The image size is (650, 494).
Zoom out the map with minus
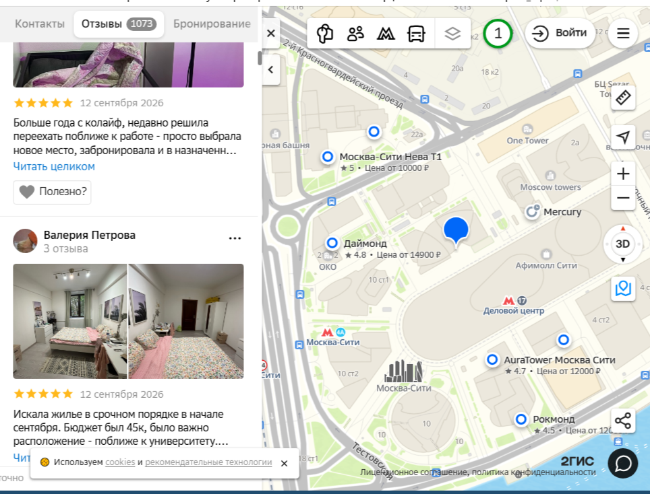[x=623, y=198]
